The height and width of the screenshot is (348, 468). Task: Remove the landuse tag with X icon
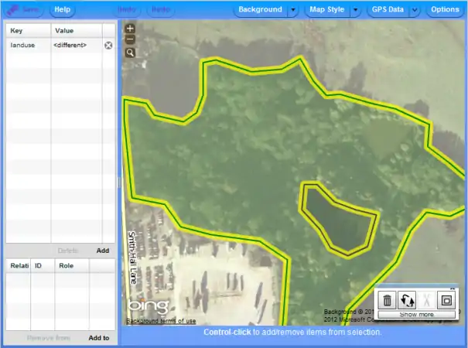point(108,46)
